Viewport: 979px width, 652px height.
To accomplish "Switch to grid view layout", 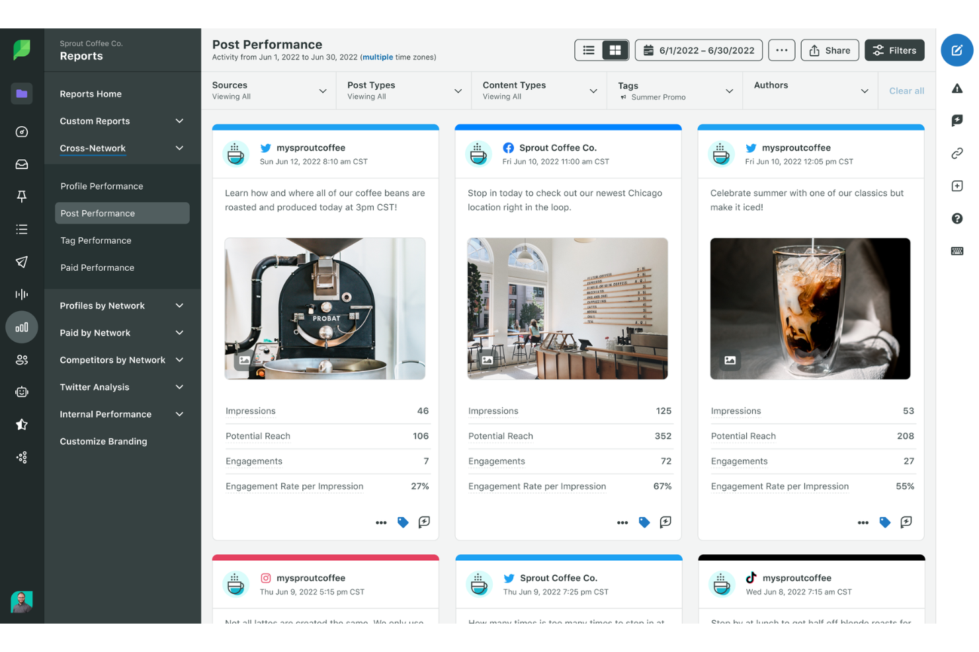I will tap(615, 50).
